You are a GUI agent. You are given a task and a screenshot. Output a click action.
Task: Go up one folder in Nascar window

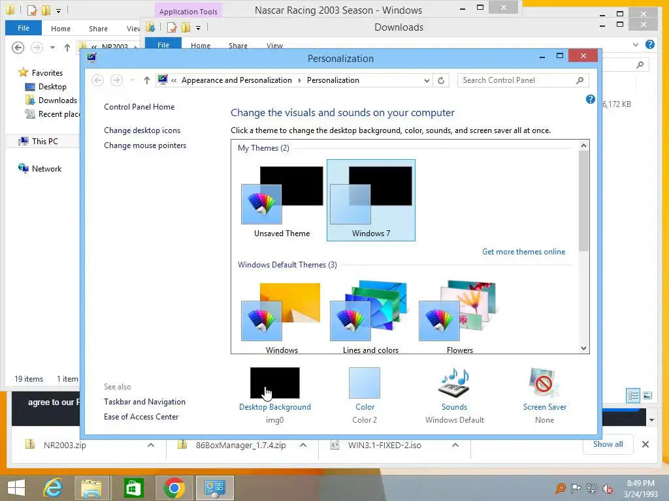67,48
